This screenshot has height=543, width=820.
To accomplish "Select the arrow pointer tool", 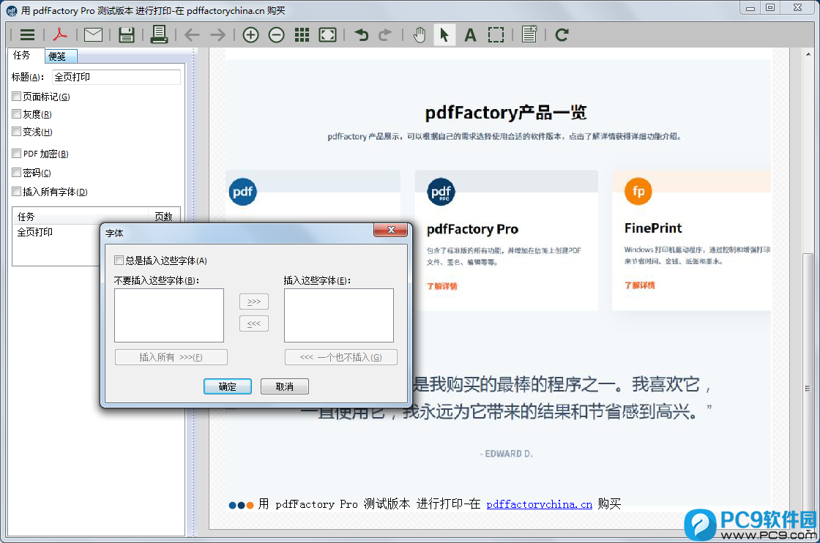I will (x=444, y=35).
